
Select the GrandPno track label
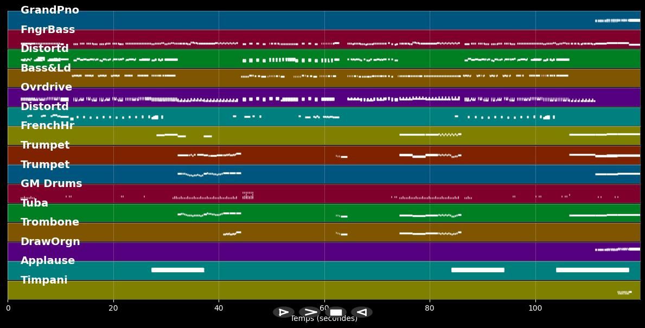coord(49,10)
